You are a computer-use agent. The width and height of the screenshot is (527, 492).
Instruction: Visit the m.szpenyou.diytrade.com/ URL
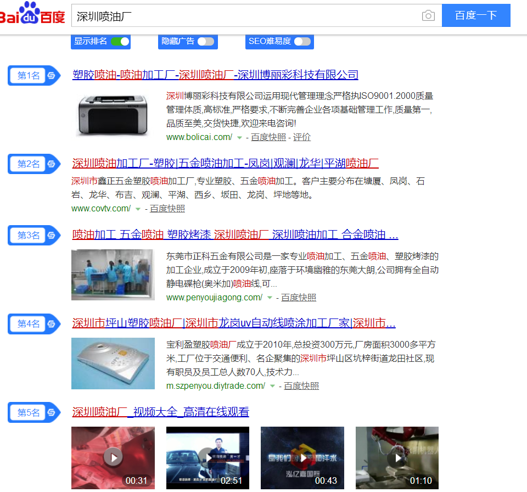pyautogui.click(x=215, y=385)
